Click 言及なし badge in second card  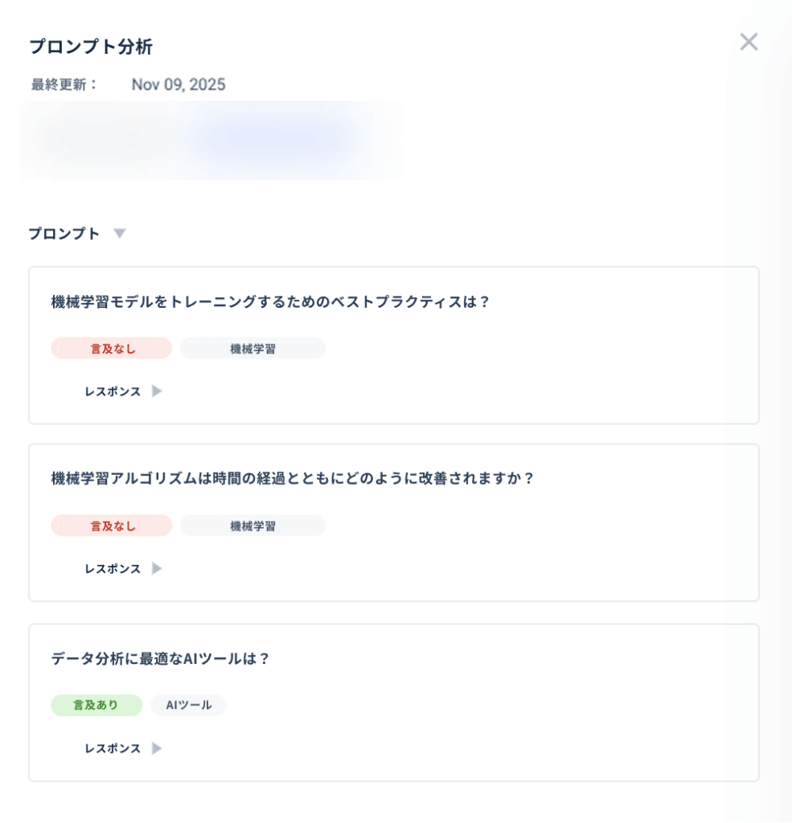111,526
